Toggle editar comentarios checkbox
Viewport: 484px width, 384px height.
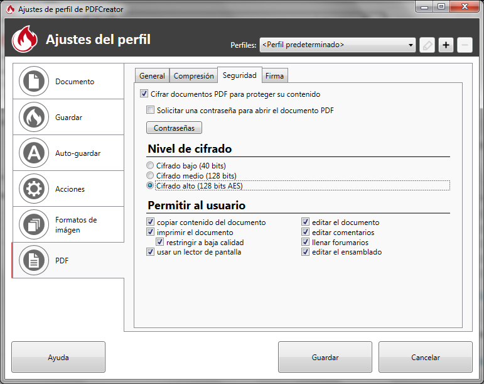(x=305, y=232)
